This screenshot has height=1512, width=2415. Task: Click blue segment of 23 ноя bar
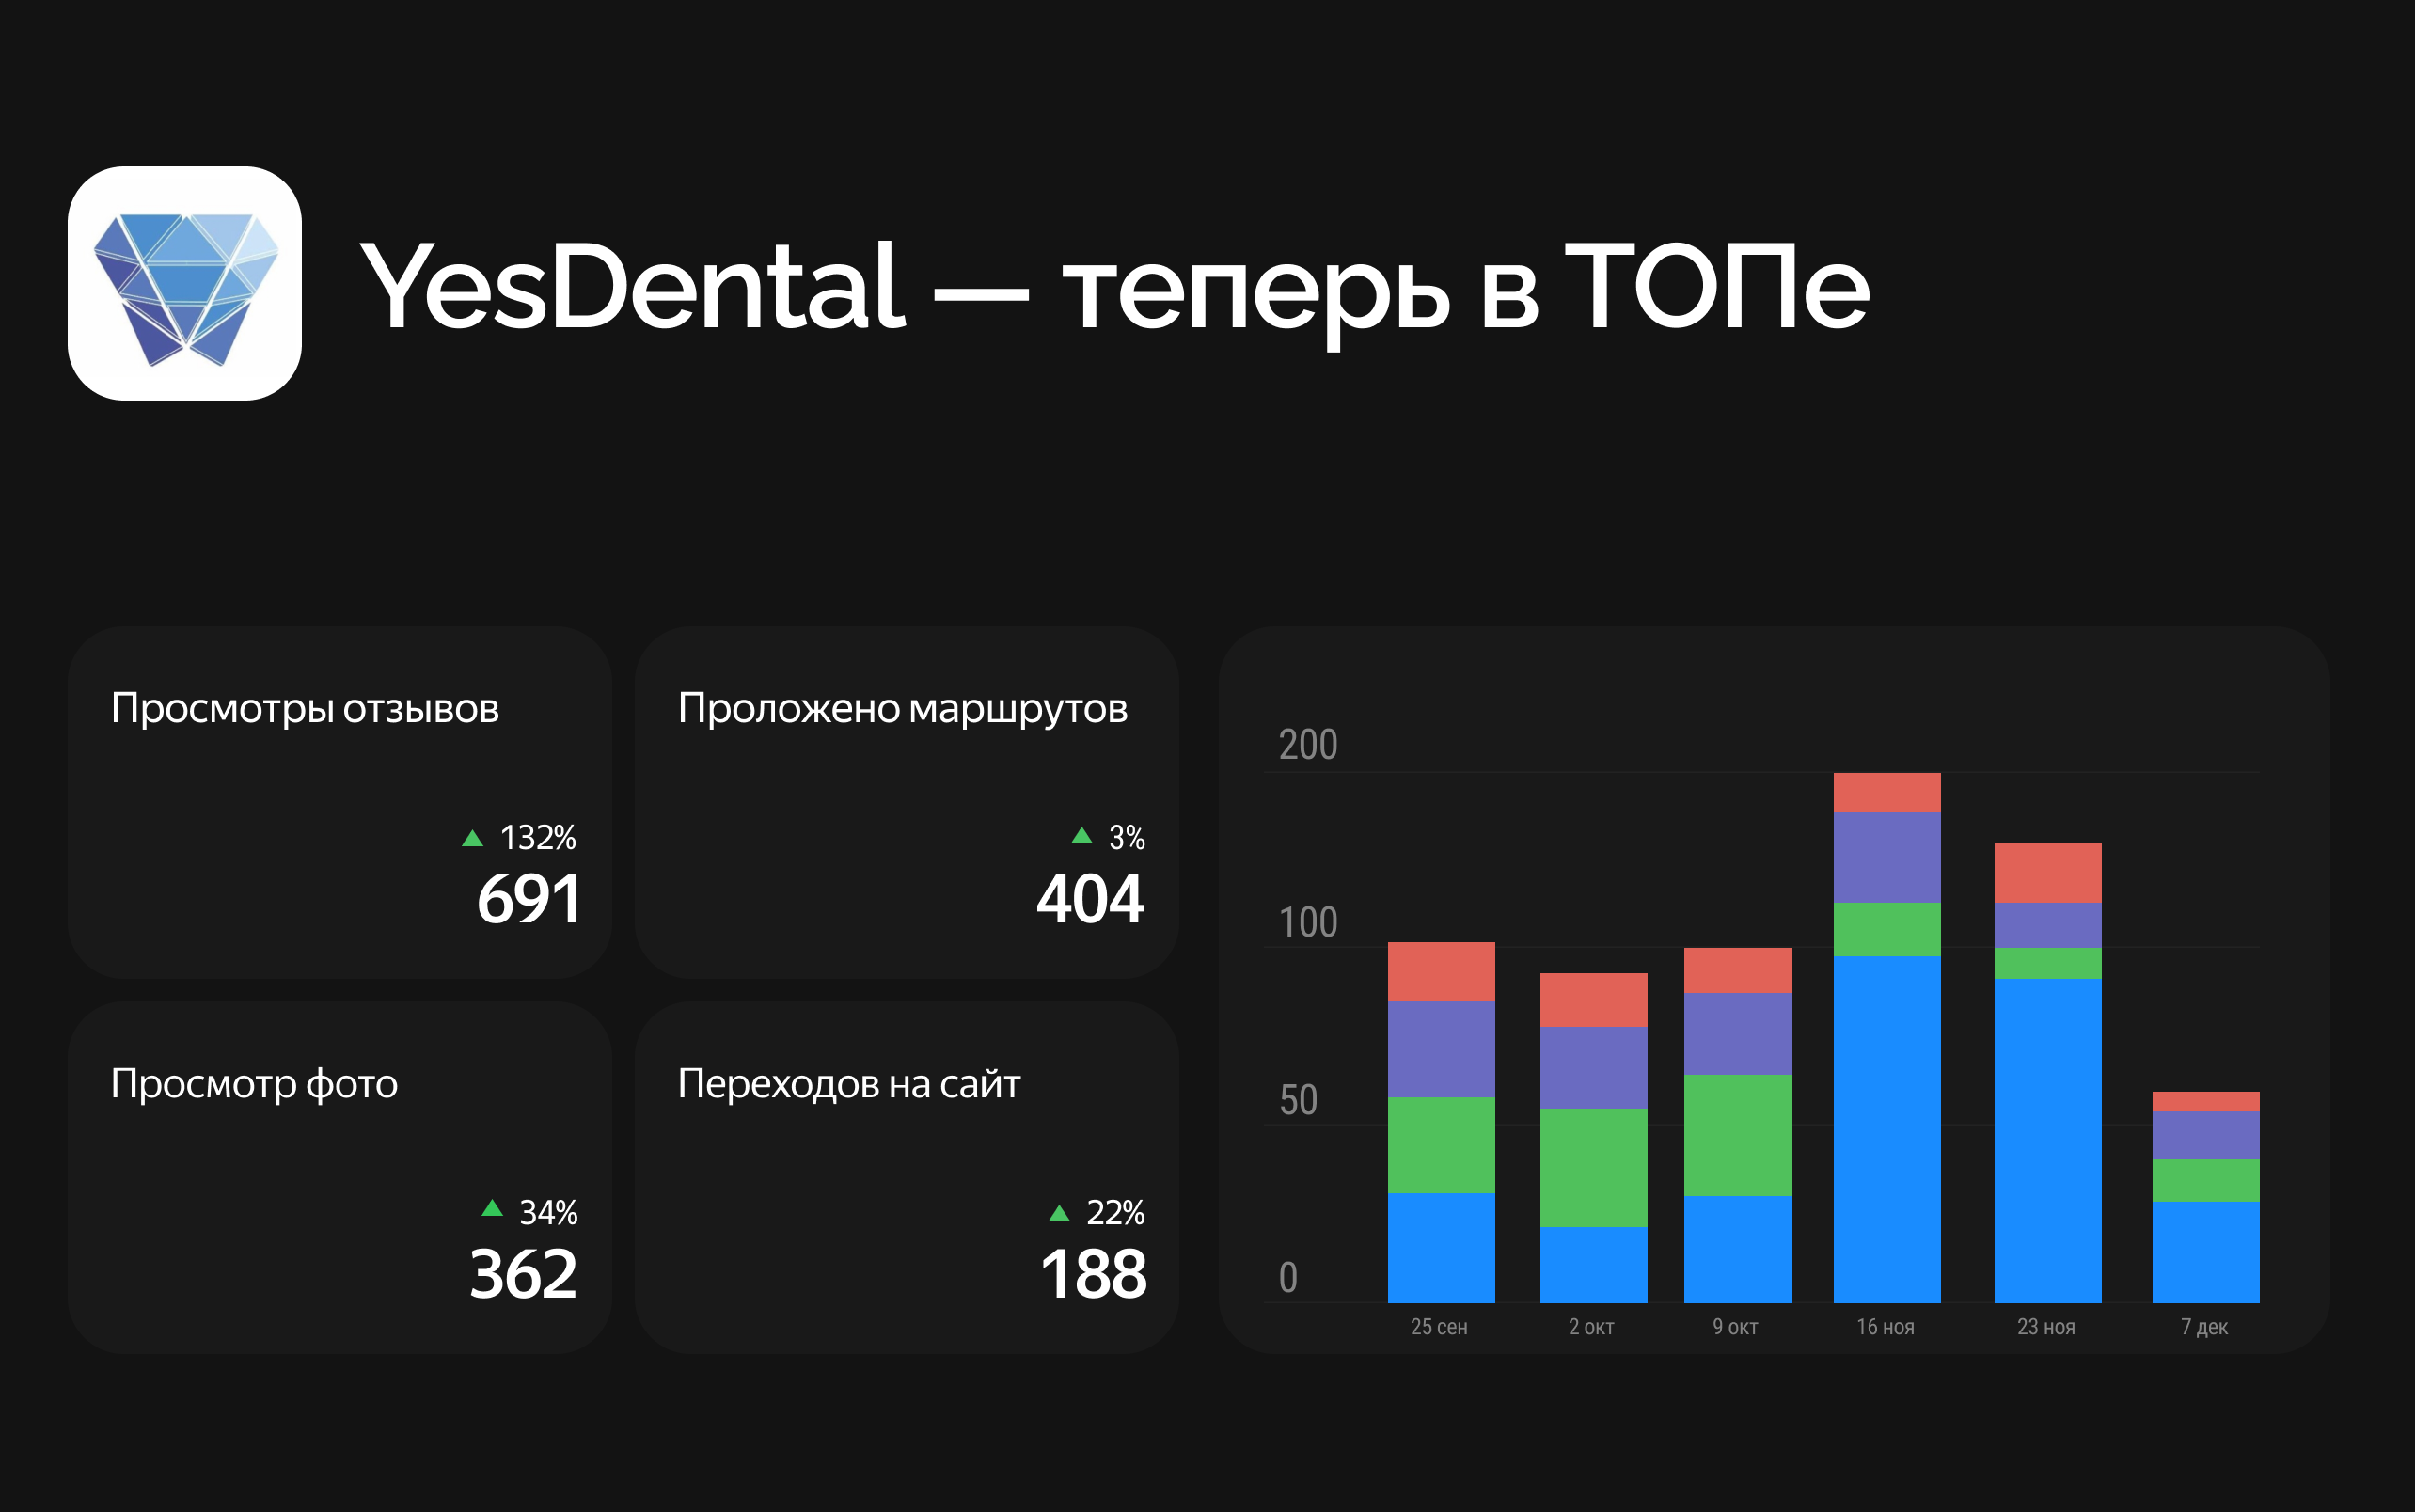click(x=2047, y=1140)
